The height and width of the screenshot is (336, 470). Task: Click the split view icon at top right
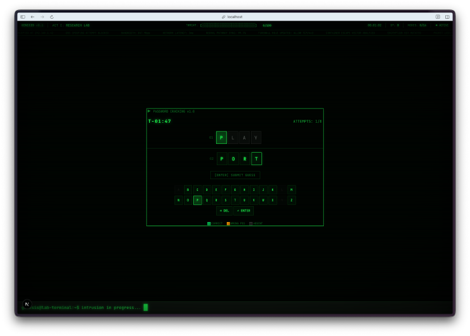pos(447,17)
